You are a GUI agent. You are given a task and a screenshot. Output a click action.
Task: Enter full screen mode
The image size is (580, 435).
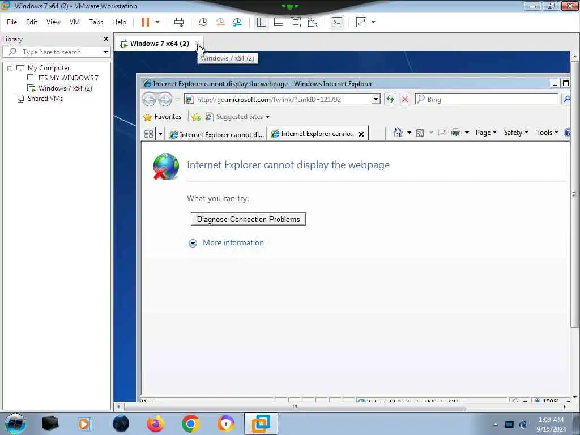[x=296, y=22]
